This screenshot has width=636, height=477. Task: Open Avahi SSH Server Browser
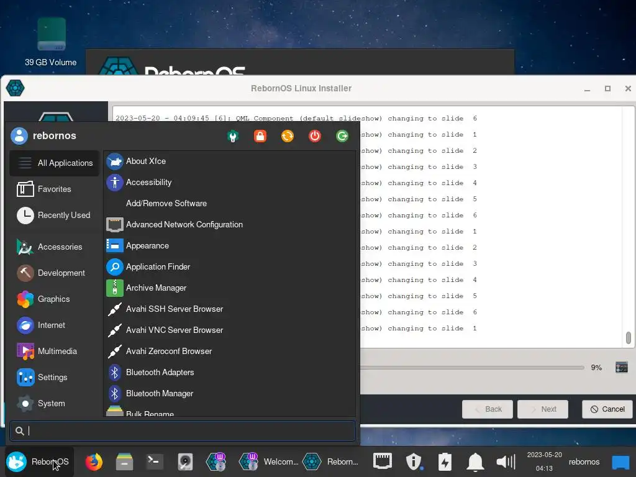230,309
